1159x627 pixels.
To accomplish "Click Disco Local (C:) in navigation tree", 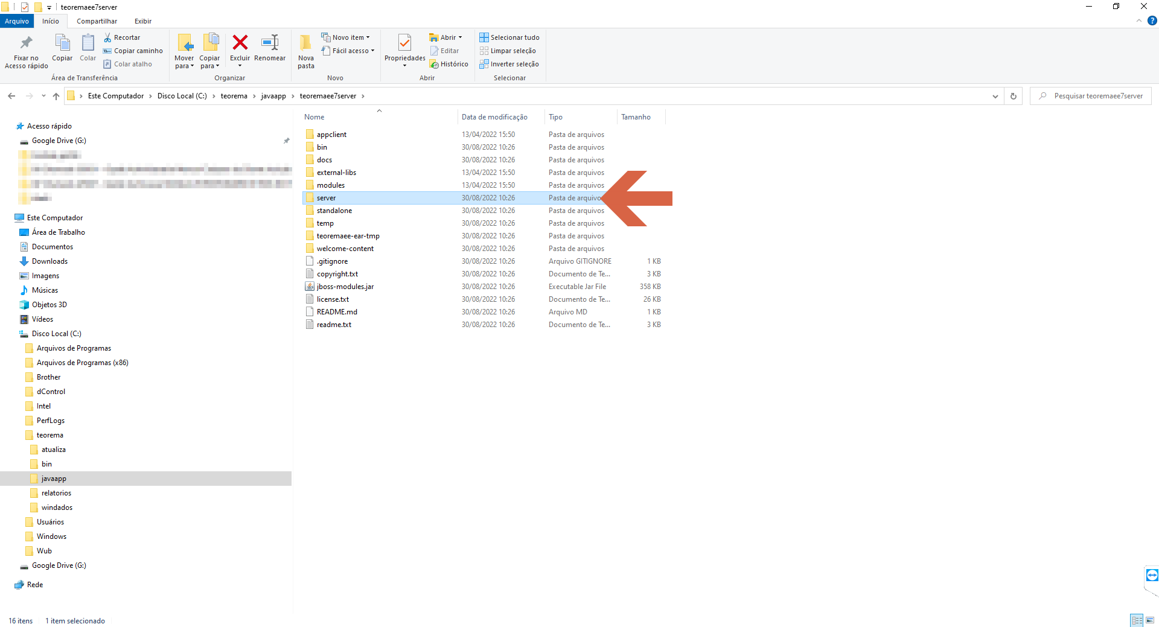I will point(56,334).
